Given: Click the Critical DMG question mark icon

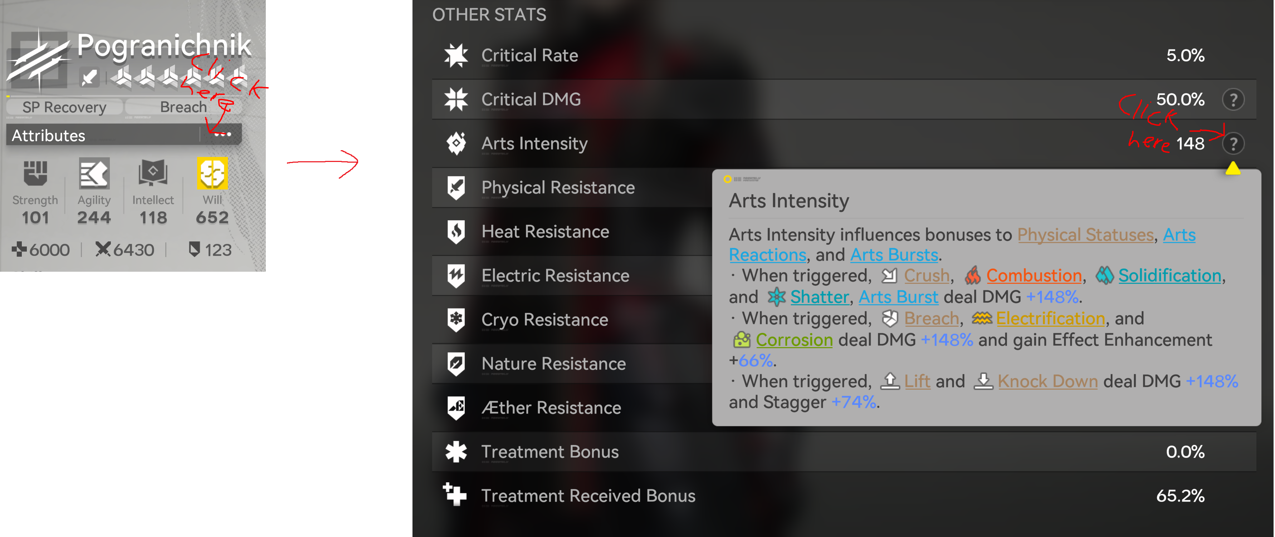Looking at the screenshot, I should [x=1233, y=100].
